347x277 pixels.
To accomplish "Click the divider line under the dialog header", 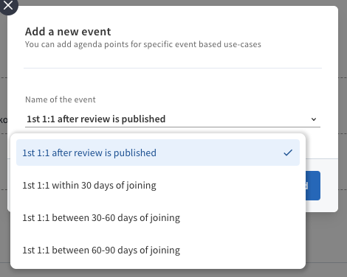I will 173,68.
